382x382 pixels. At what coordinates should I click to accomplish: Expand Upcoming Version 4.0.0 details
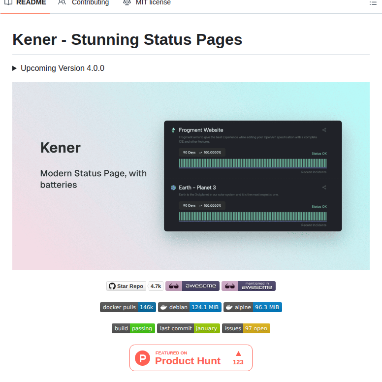pyautogui.click(x=15, y=68)
